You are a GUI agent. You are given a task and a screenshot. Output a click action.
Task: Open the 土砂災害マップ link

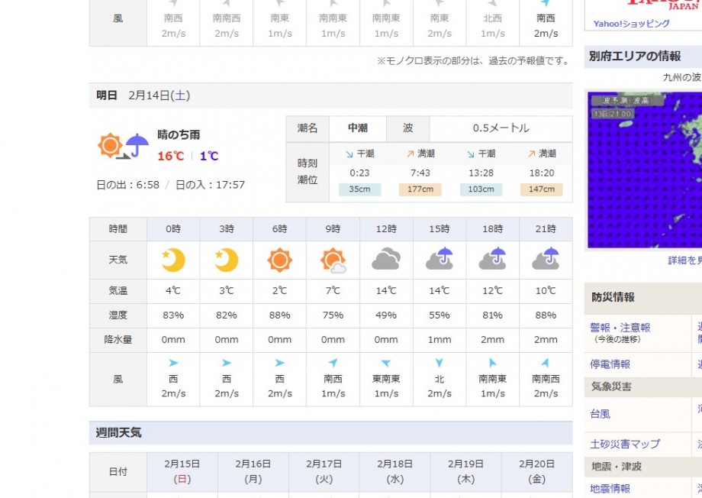point(625,444)
